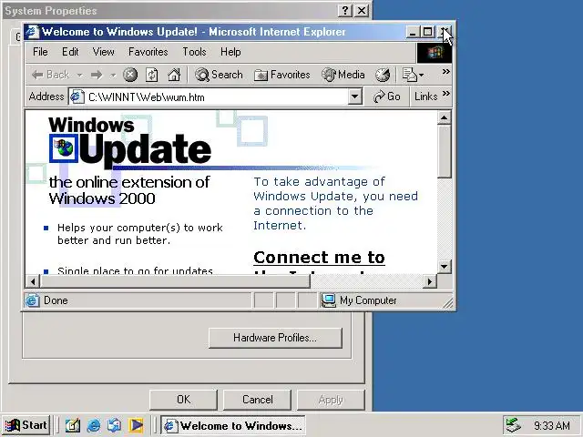583x437 pixels.
Task: Click Welcome to Windows taskbar button
Action: pos(233,425)
